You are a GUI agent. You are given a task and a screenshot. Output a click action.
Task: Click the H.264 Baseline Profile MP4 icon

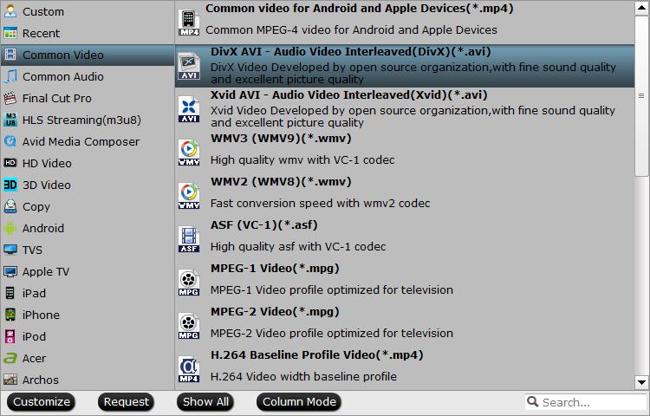[x=189, y=369]
